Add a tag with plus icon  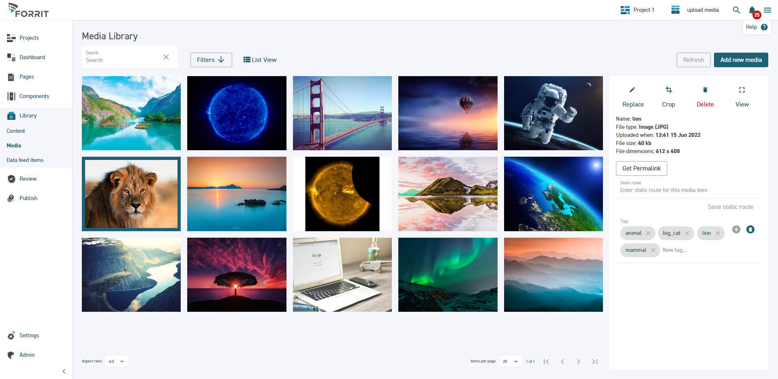pyautogui.click(x=736, y=230)
